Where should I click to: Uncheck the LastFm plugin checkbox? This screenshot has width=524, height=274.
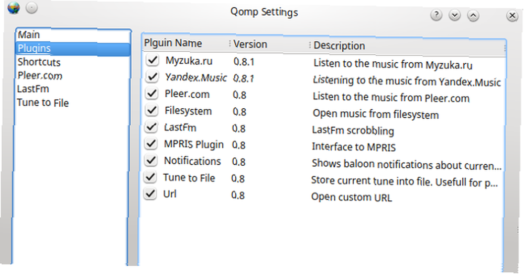click(151, 127)
